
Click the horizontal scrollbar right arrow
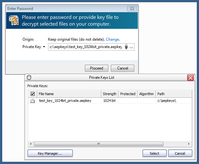[189, 144]
